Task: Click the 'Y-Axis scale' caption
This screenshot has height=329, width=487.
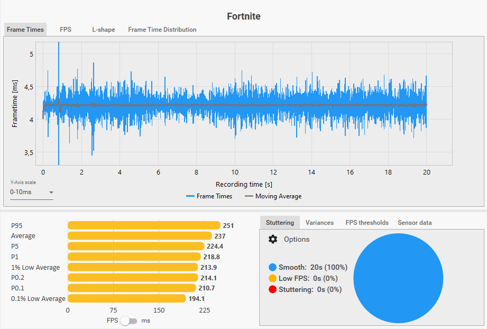Action: 23,182
